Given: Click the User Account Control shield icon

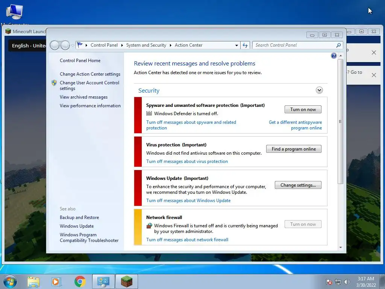Looking at the screenshot, I should pyautogui.click(x=54, y=83).
